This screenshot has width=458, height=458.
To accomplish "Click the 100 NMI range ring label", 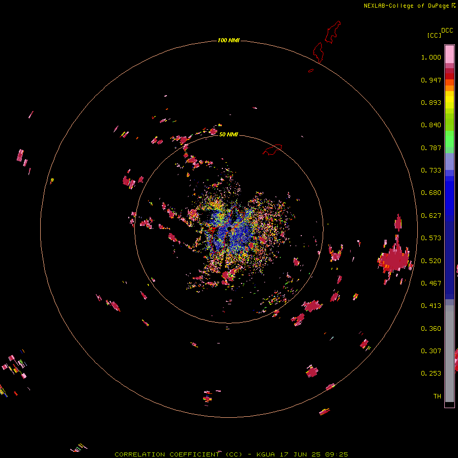I will 228,40.
